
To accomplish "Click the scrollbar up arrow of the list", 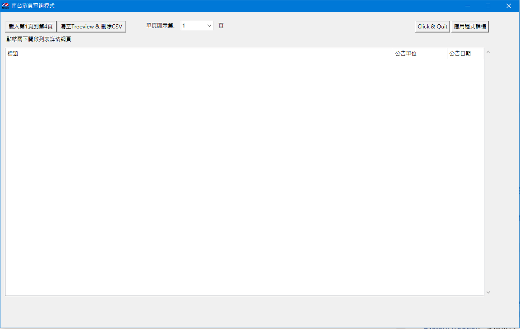I will coord(488,52).
